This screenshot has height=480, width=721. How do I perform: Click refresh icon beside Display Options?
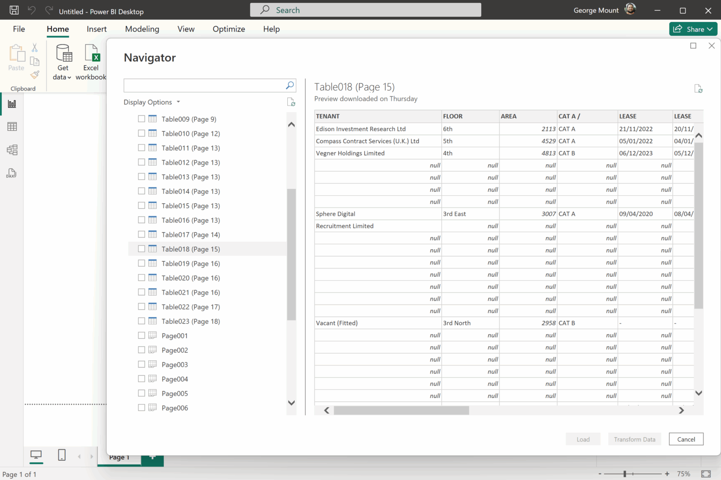click(x=291, y=102)
